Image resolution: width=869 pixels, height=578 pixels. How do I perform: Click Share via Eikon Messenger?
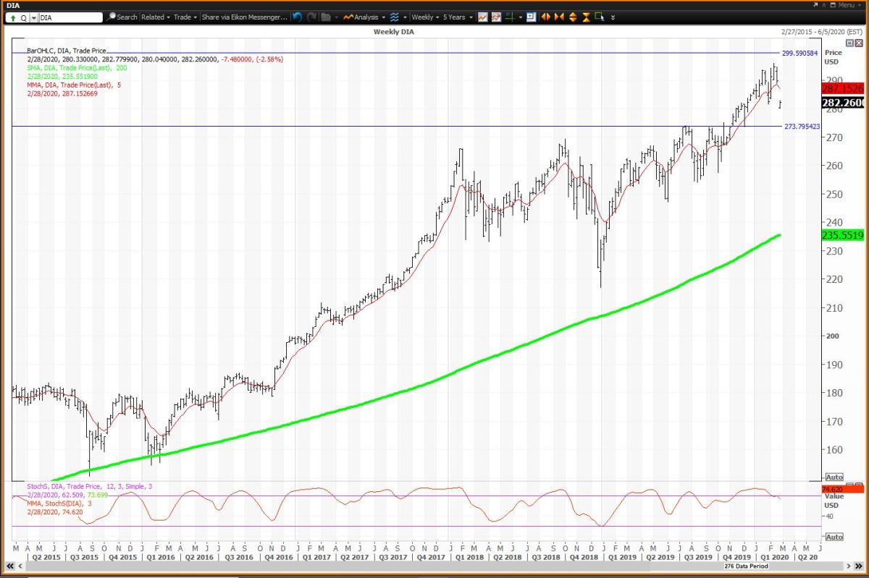click(x=244, y=17)
